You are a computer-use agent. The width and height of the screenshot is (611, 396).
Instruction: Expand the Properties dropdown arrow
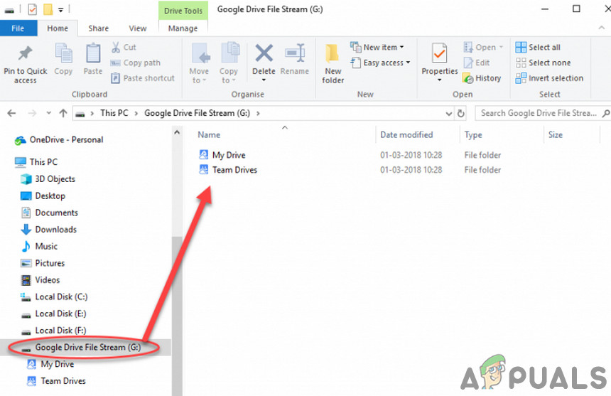point(440,80)
